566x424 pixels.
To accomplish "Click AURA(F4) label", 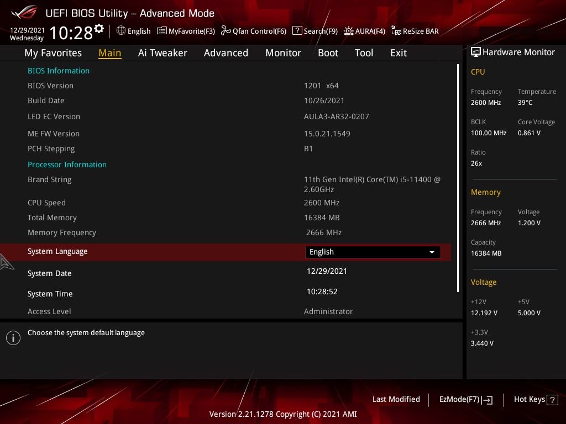I will [370, 31].
